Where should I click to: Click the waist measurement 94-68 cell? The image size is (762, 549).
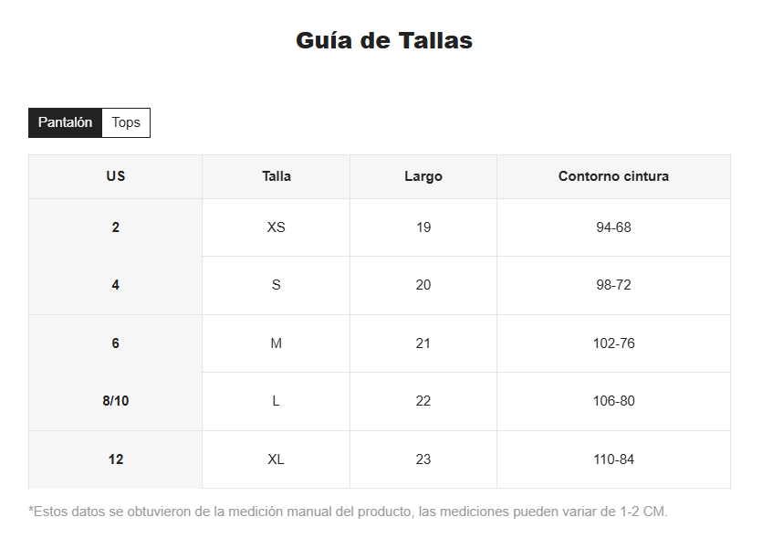click(x=613, y=227)
